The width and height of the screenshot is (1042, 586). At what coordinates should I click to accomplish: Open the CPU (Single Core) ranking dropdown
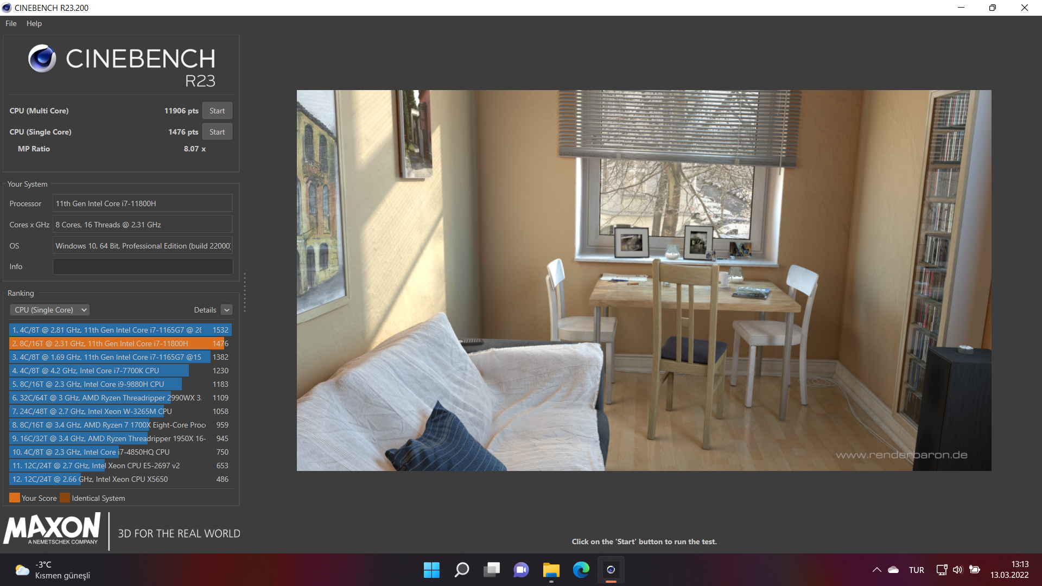pyautogui.click(x=49, y=310)
